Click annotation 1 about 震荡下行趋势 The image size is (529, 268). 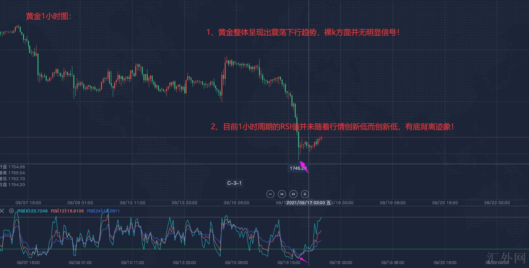[x=303, y=32]
